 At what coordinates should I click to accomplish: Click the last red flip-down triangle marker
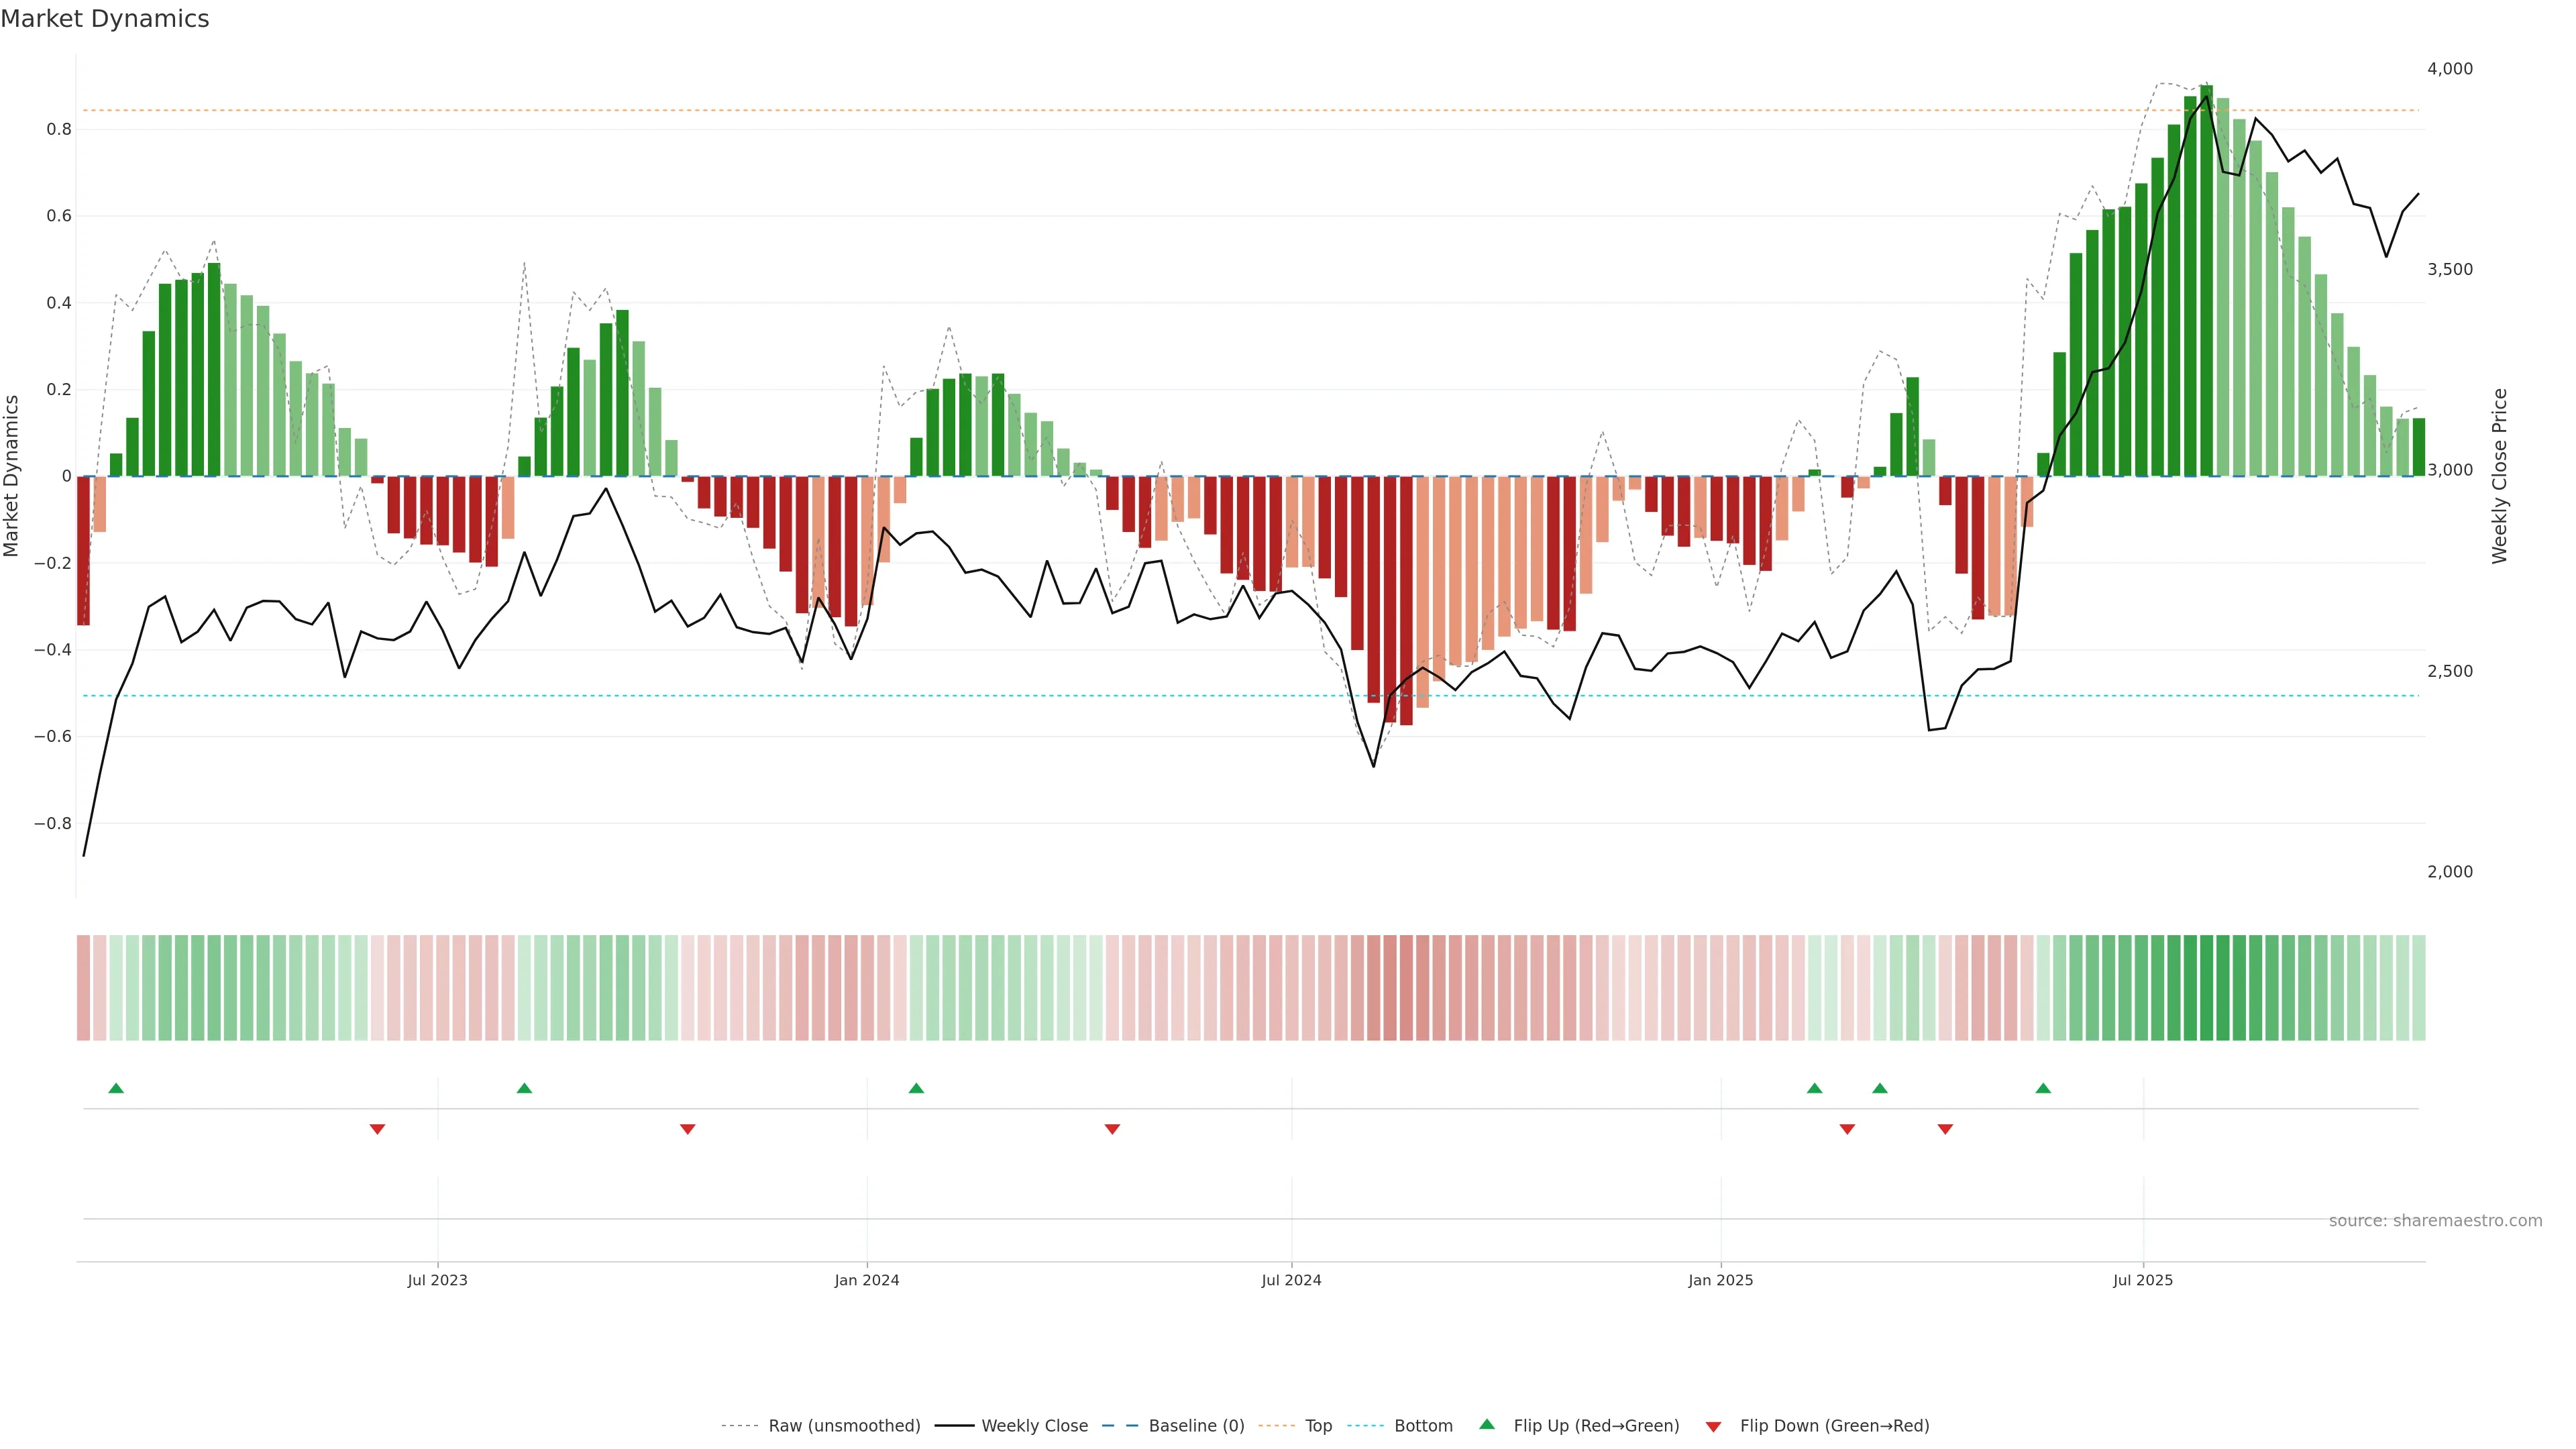click(1945, 1129)
